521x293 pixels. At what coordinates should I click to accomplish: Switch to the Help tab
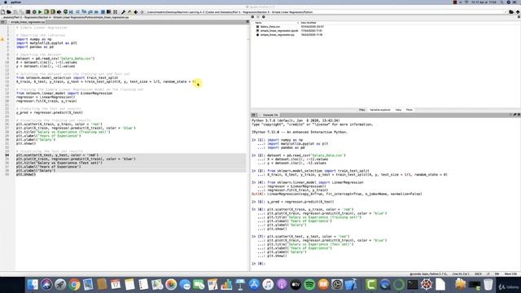398,110
